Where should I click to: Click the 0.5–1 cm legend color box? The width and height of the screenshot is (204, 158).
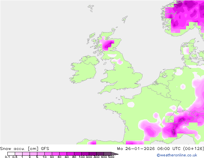pos(19,154)
